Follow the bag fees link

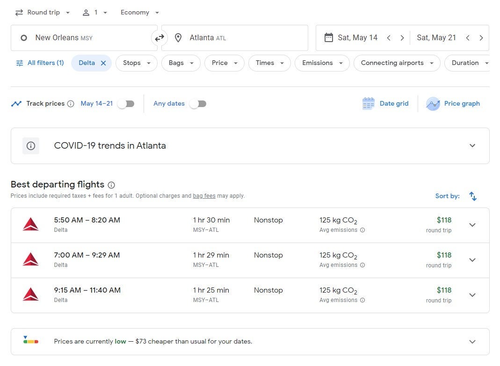204,196
